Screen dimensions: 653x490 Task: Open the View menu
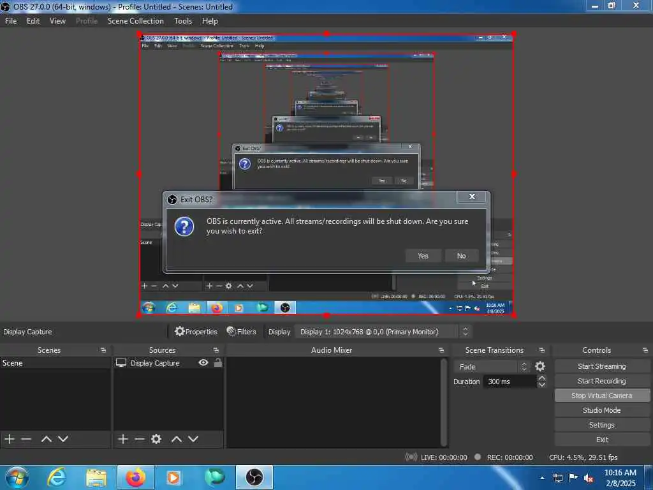pos(57,21)
